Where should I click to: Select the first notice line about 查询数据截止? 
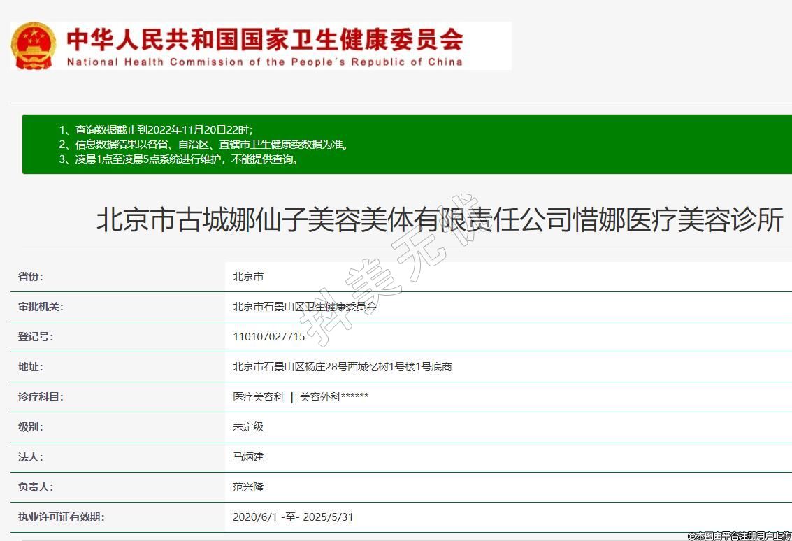(x=164, y=129)
